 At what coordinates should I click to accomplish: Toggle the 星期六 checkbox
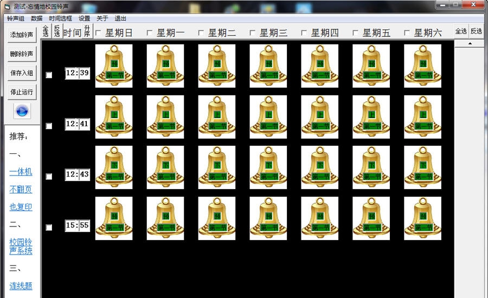click(407, 33)
